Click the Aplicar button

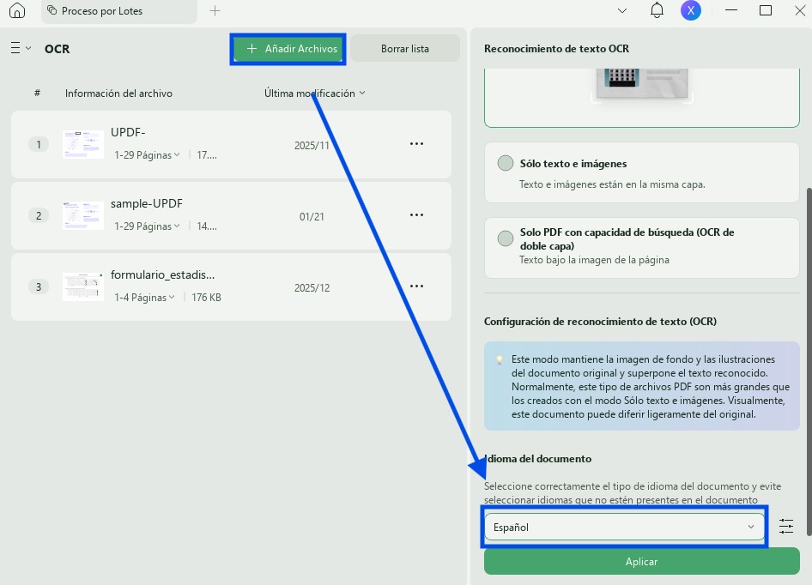coord(641,562)
